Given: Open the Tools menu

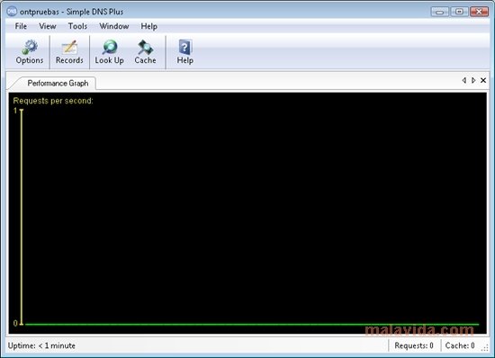Looking at the screenshot, I should coord(77,26).
